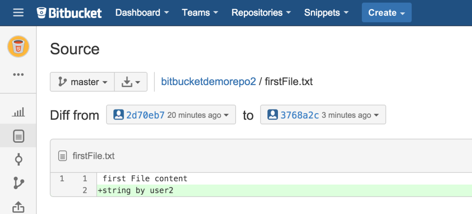
Task: Expand the master branch dropdown
Action: [82, 82]
